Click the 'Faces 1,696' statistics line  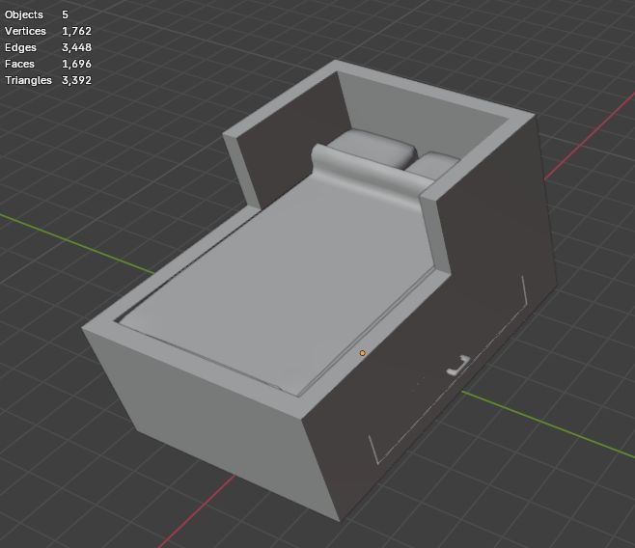pos(48,64)
